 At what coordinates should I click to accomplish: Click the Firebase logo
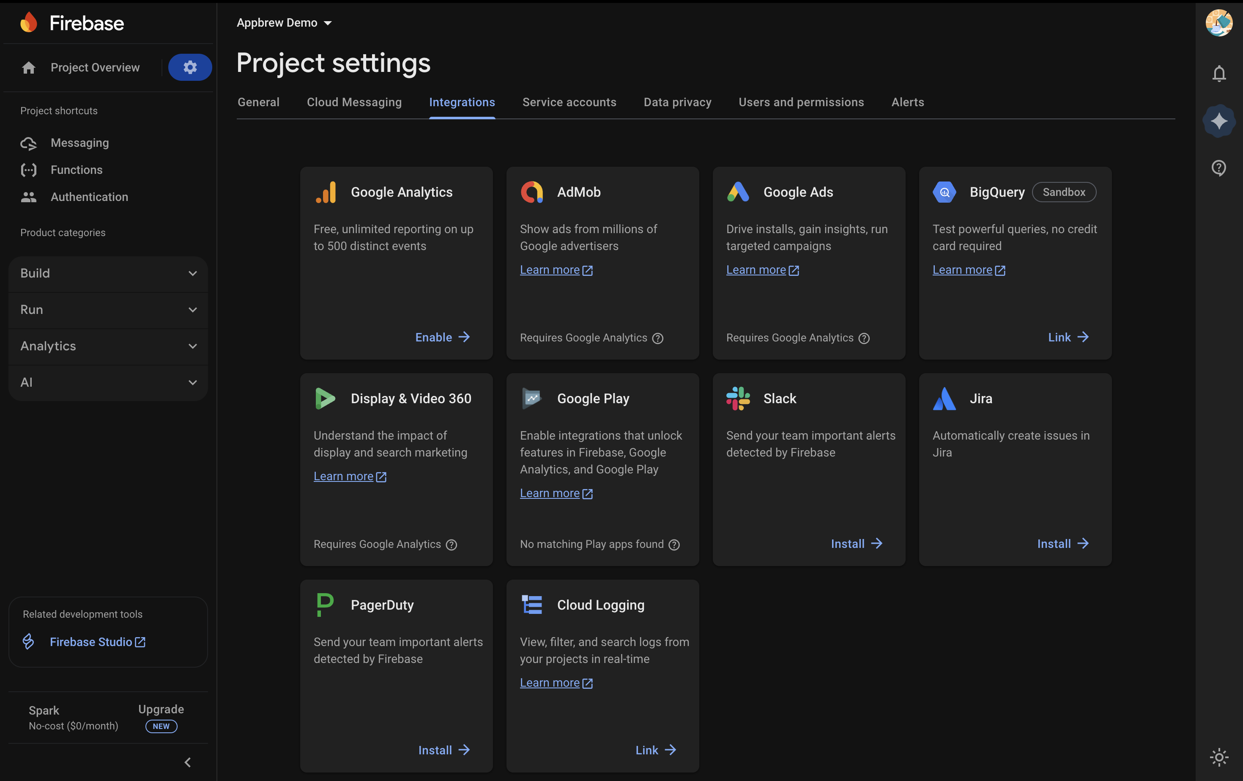click(72, 23)
